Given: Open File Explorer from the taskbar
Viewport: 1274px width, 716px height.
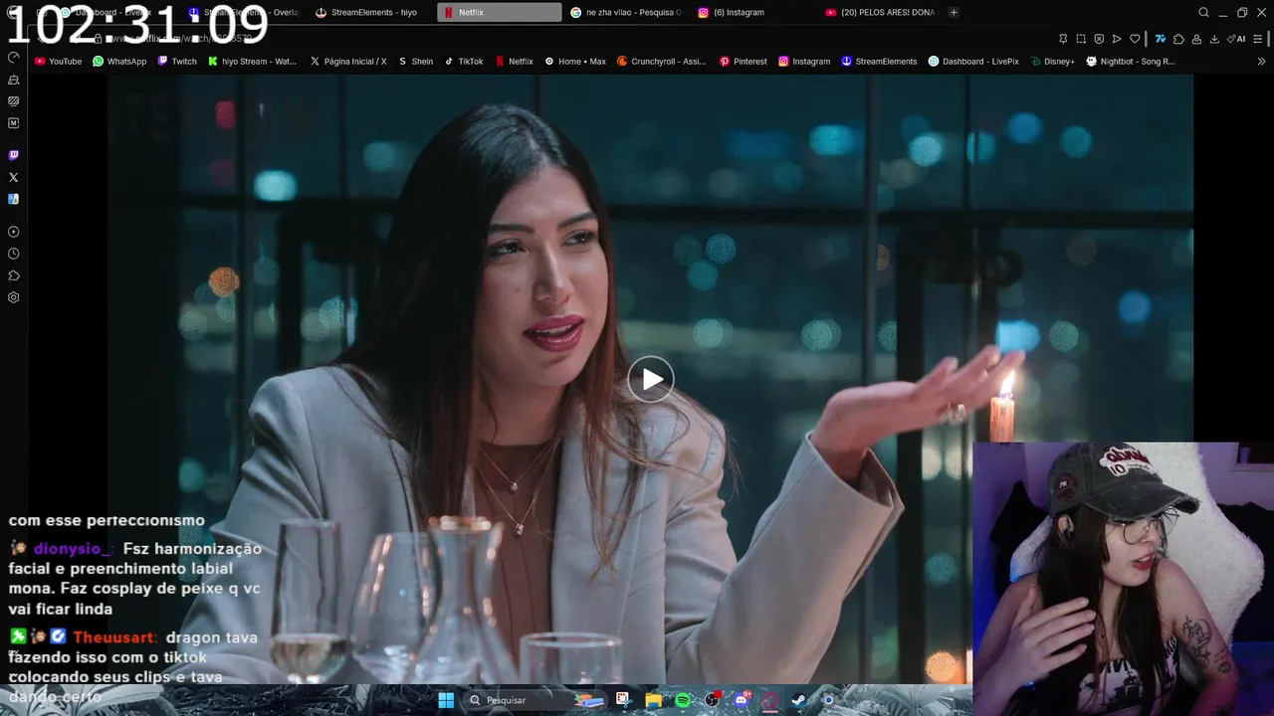Looking at the screenshot, I should point(654,700).
